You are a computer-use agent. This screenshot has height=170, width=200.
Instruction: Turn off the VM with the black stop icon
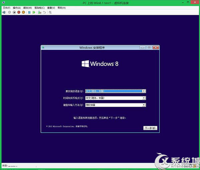pyautogui.click(x=14, y=12)
